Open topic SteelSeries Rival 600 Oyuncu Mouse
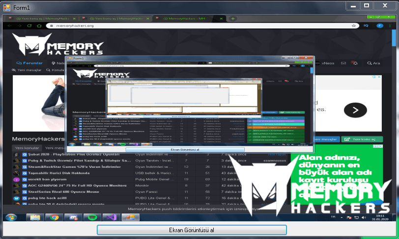The image size is (399, 239). click(63, 192)
